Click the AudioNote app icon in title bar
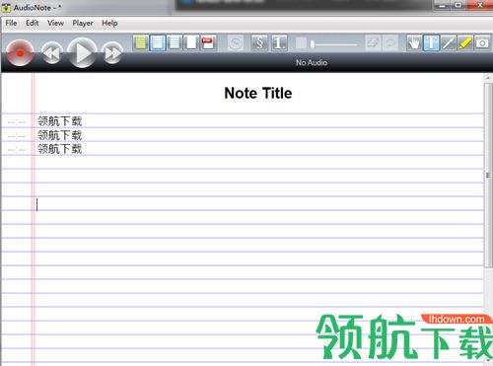This screenshot has width=493, height=366. [x=6, y=7]
